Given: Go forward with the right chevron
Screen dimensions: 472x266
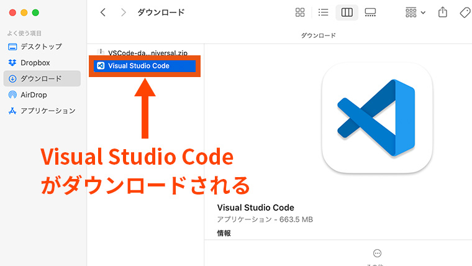Looking at the screenshot, I should pyautogui.click(x=124, y=12).
